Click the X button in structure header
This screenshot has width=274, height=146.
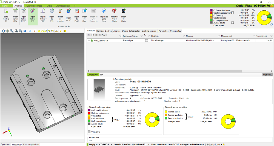click(x=99, y=35)
